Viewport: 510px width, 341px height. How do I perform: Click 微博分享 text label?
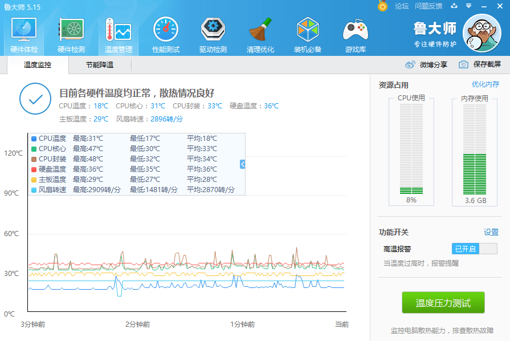point(434,64)
